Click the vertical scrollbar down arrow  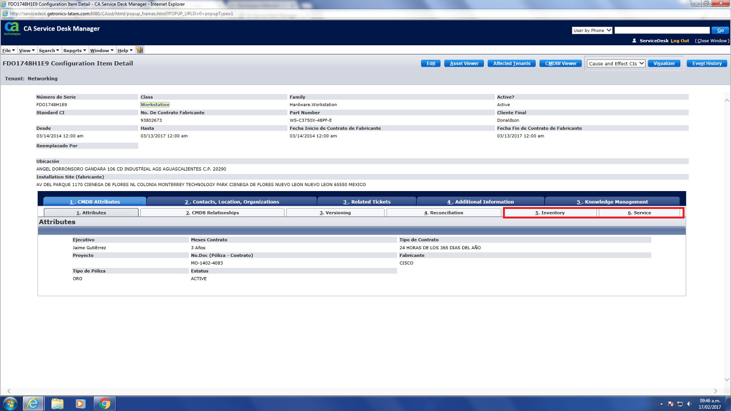point(726,379)
